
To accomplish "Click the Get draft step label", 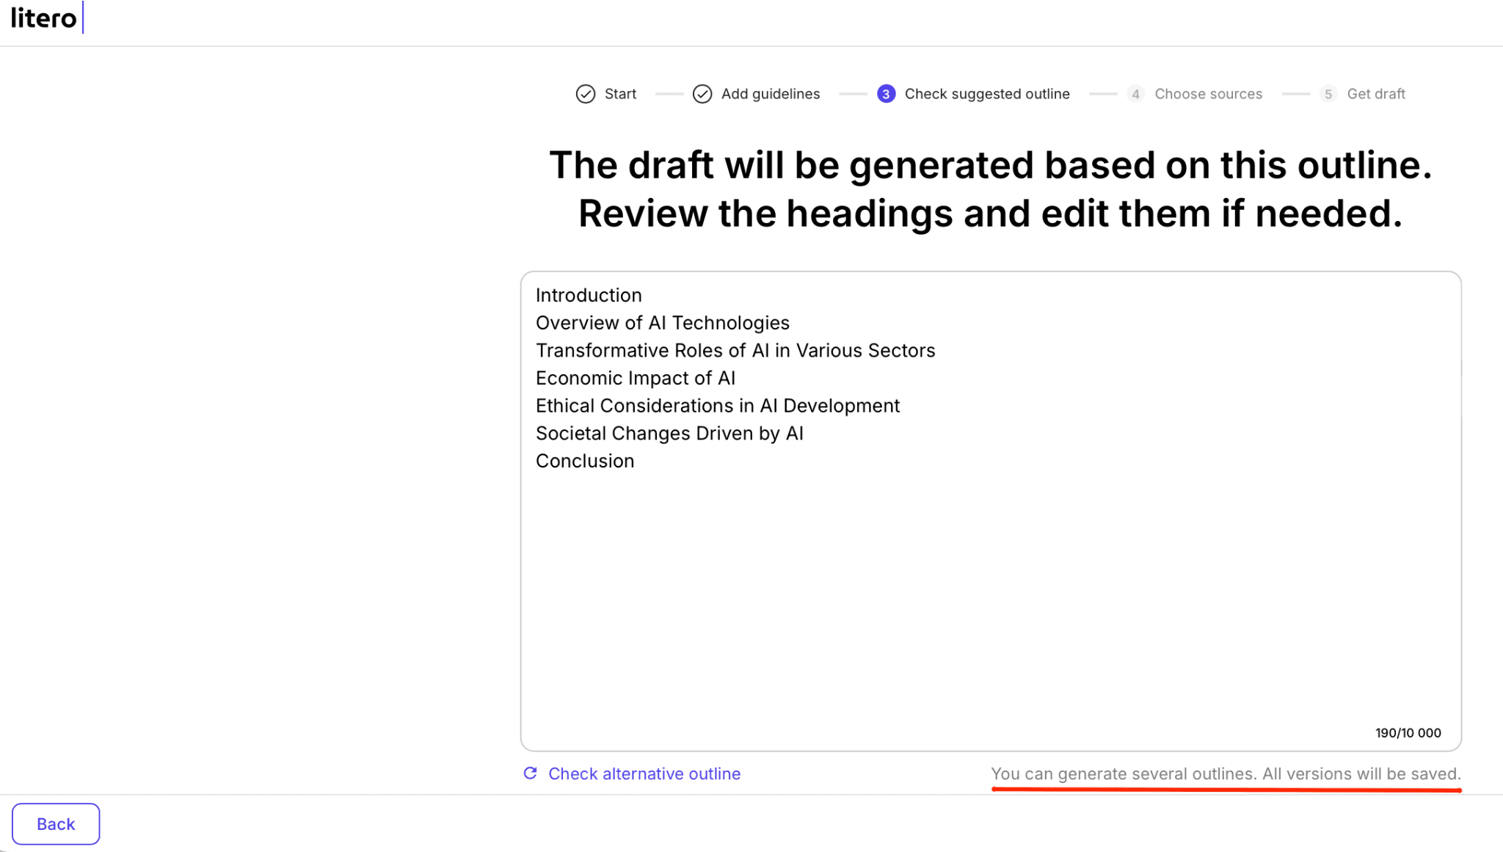I will [1377, 94].
